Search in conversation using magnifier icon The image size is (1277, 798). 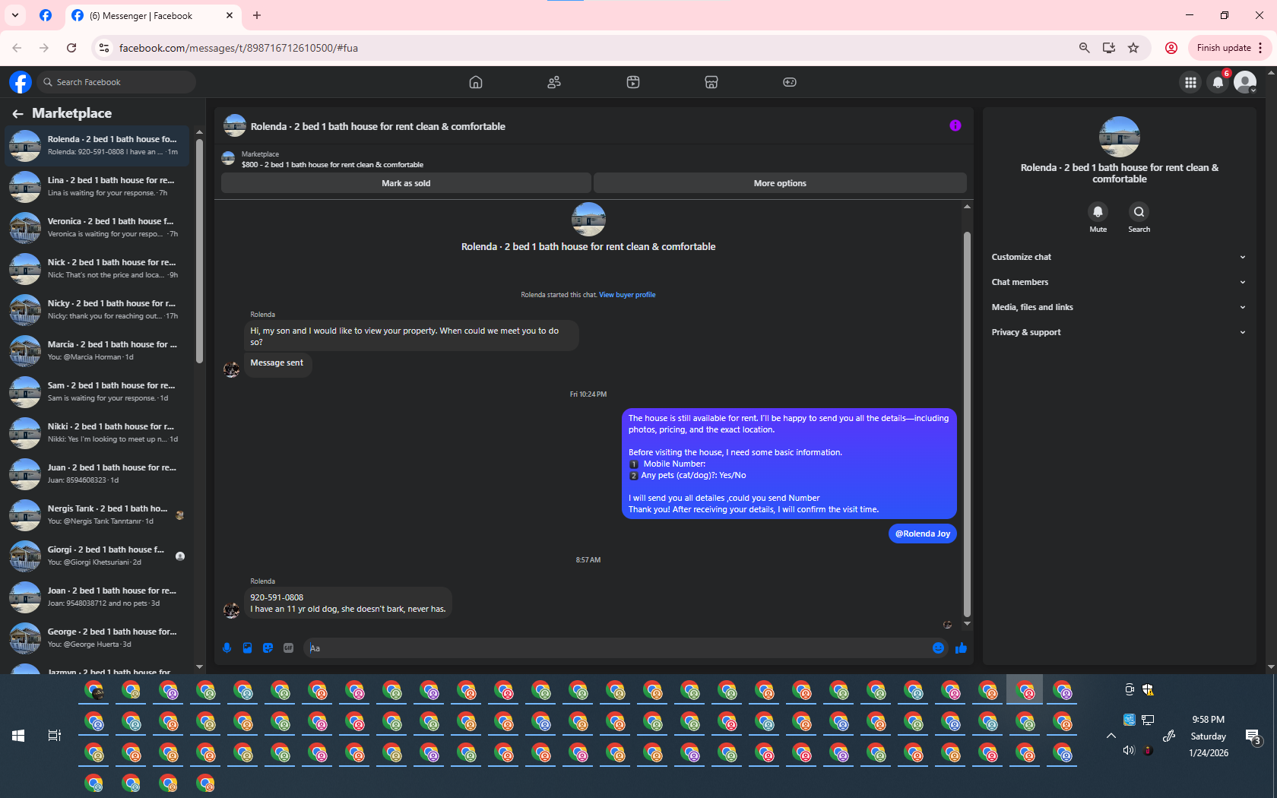tap(1139, 212)
